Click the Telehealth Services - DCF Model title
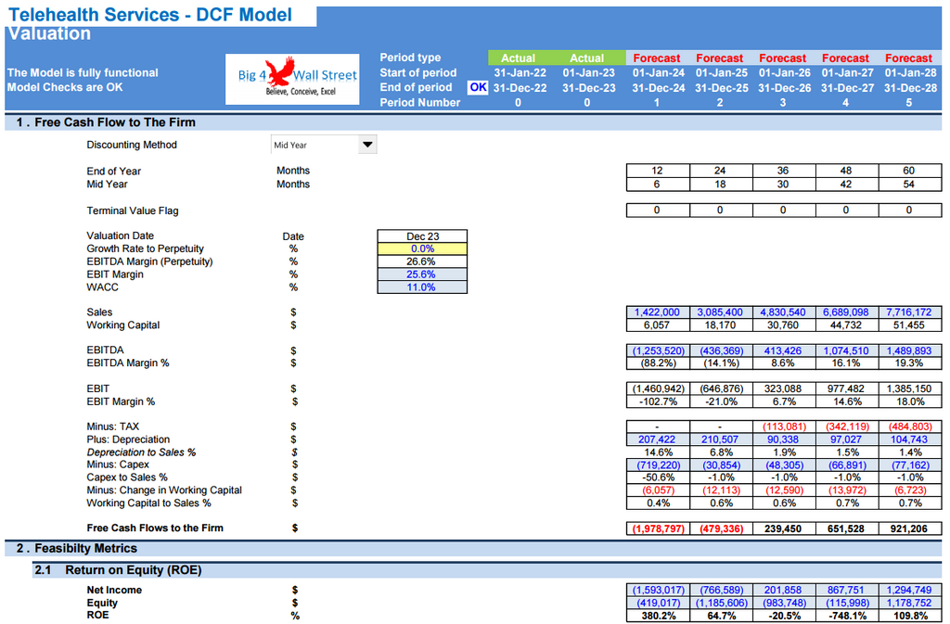Screen dimensions: 950x624 point(149,15)
